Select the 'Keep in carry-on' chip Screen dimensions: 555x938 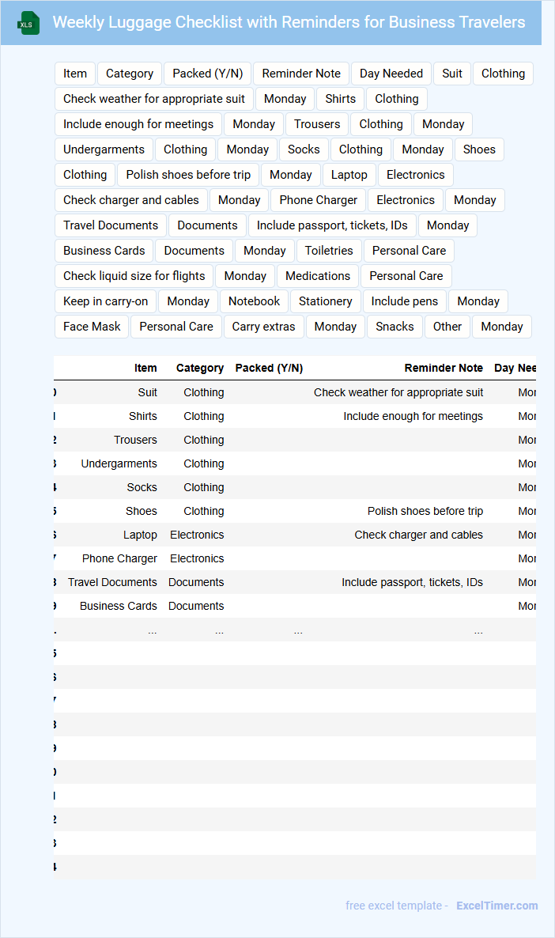(105, 301)
